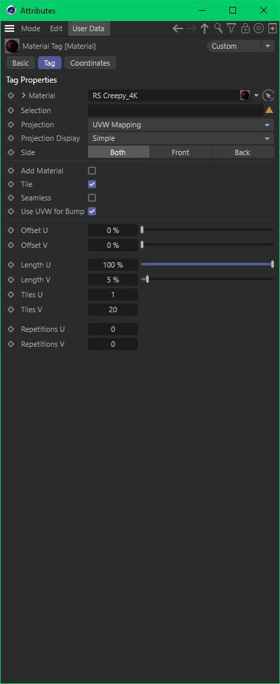Enable the Add Material checkbox
Viewport: 280px width, 684px height.
[x=92, y=171]
